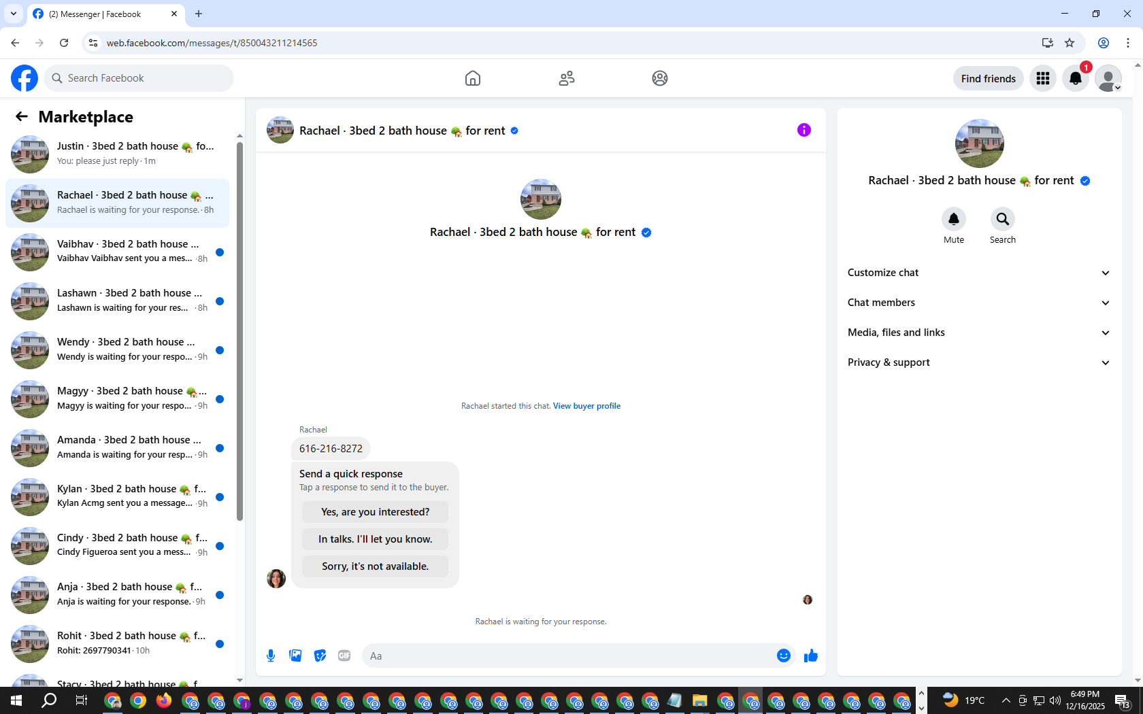Image resolution: width=1143 pixels, height=714 pixels.
Task: Open Vaibhav's Marketplace conversation
Action: click(117, 252)
